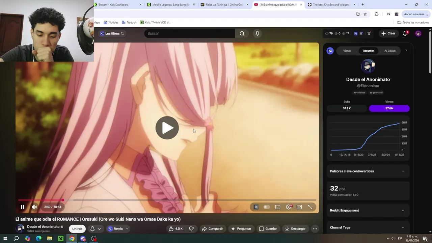Open the vidIQ list icon in stats bar

(361, 33)
